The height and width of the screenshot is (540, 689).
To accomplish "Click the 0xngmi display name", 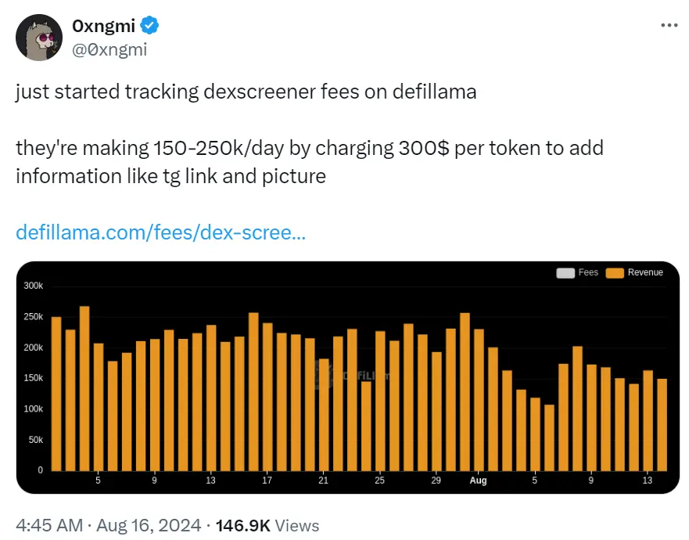I will [105, 25].
